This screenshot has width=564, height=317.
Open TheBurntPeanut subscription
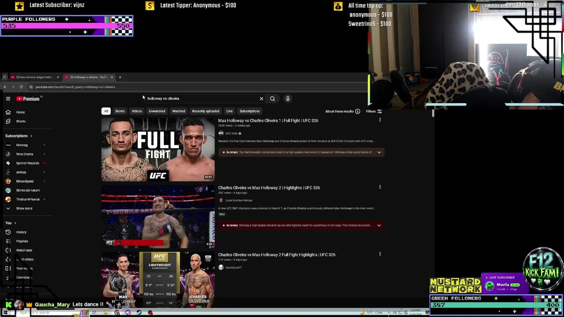tap(28, 199)
